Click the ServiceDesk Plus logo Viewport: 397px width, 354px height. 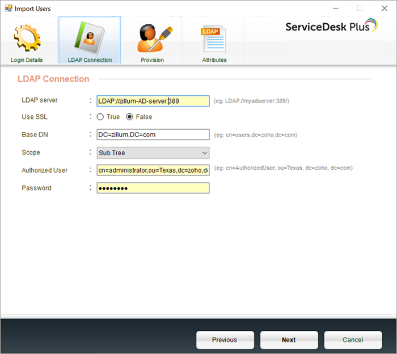tap(331, 25)
